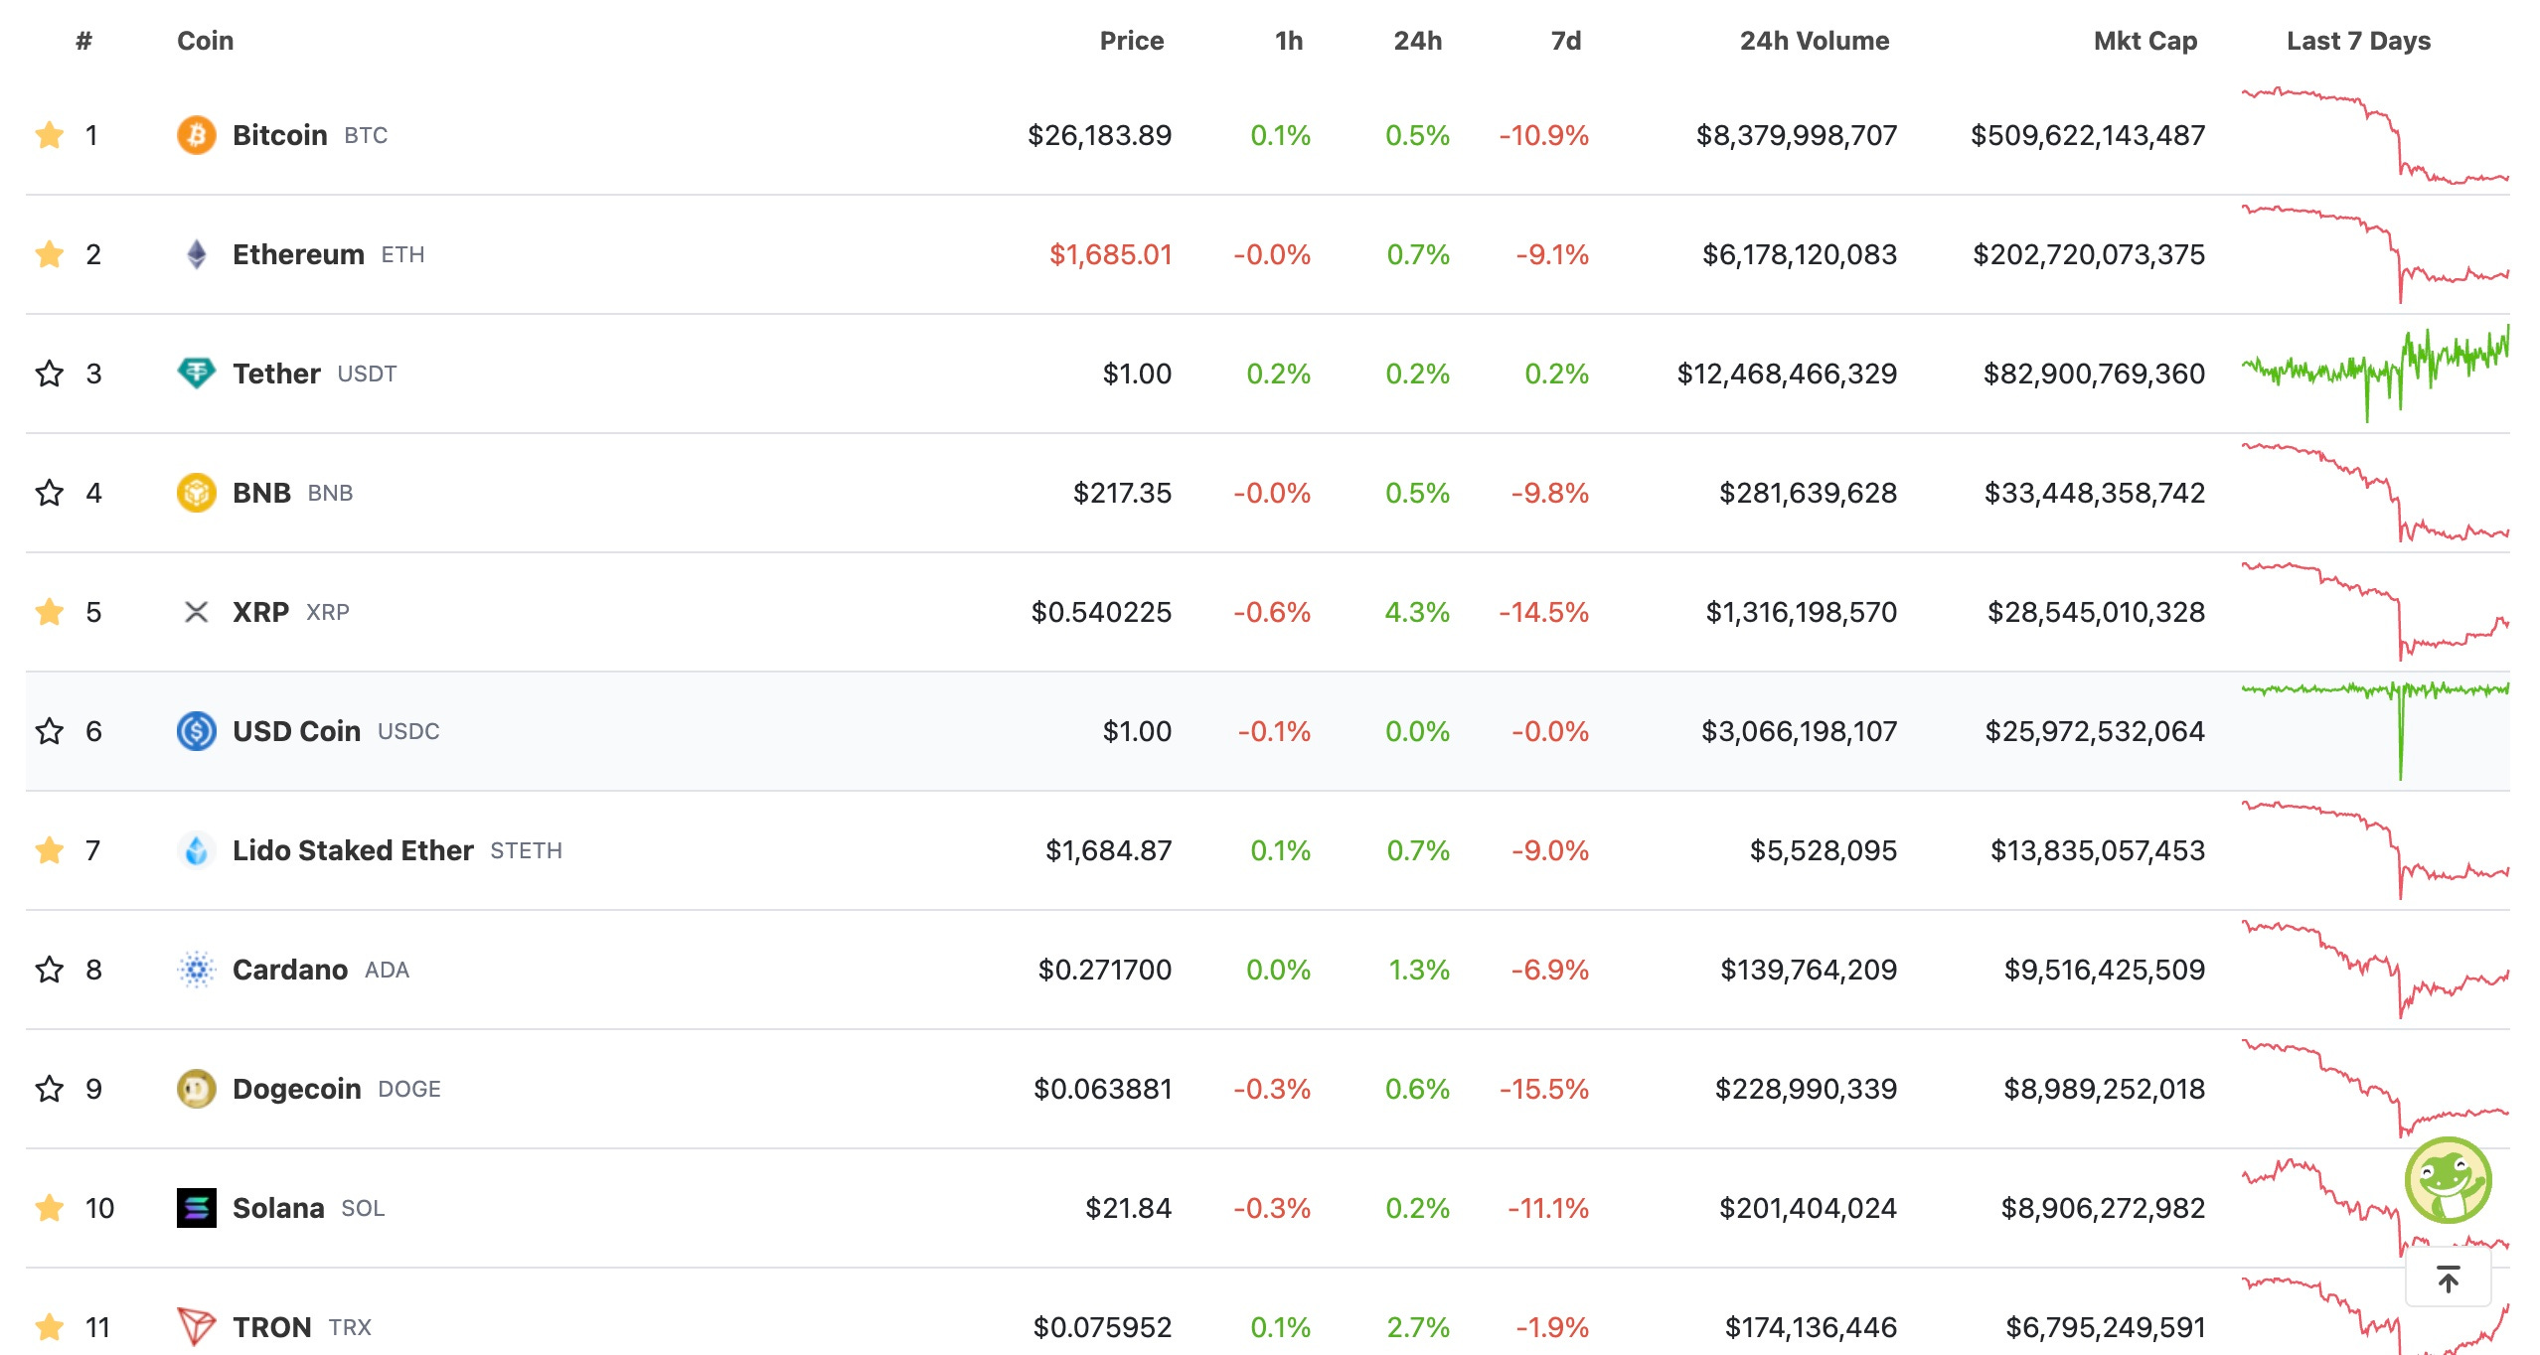2540x1355 pixels.
Task: Click Bitcoin market cap $509,622,143,487
Action: click(x=2088, y=135)
